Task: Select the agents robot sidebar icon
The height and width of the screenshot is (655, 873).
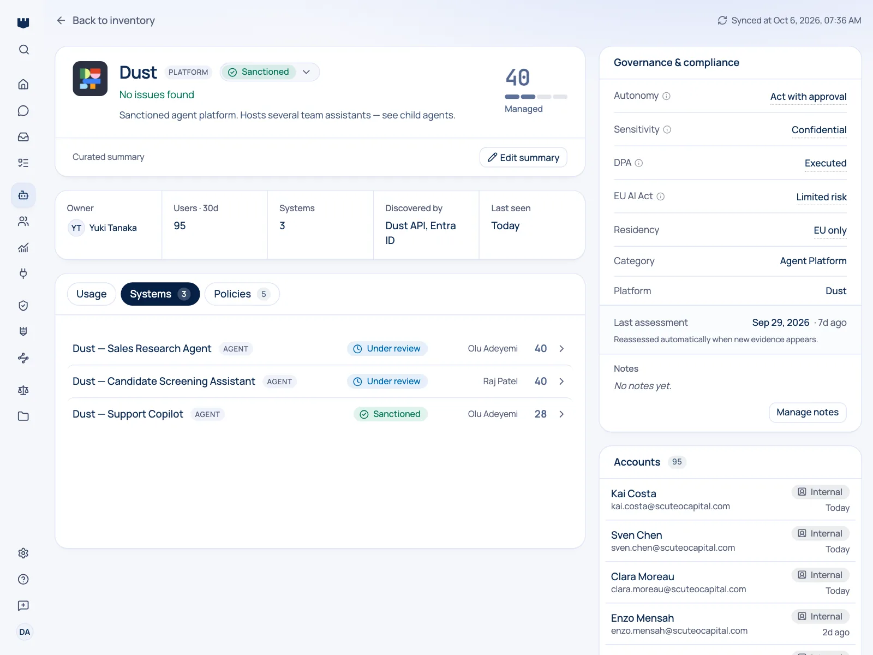Action: coord(23,195)
